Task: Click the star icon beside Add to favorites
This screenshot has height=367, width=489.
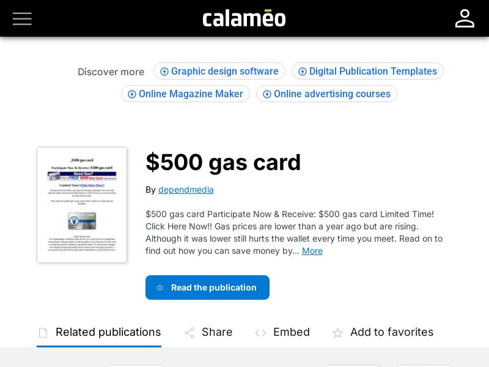Action: coord(337,333)
